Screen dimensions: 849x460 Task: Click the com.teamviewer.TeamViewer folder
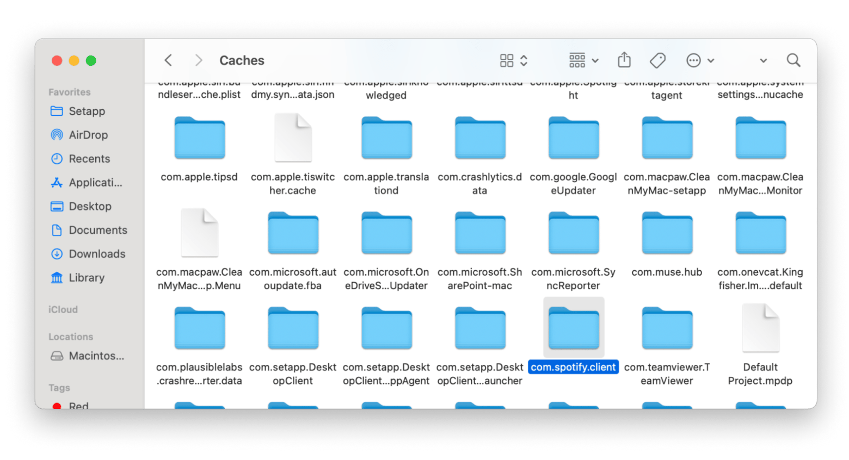[x=667, y=330]
